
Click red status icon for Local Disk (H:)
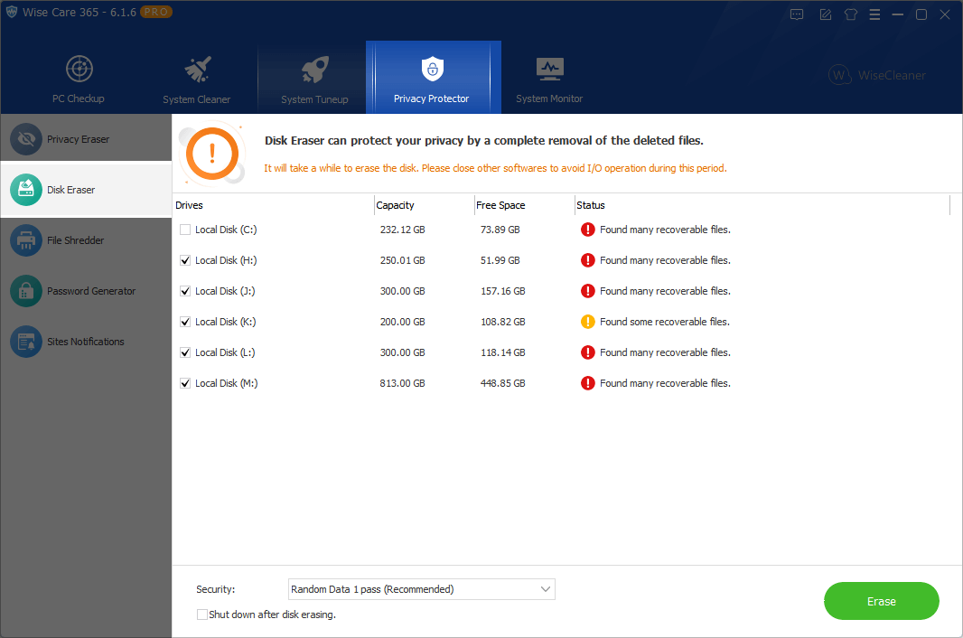(x=588, y=260)
